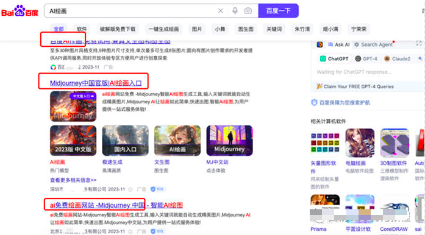Open the 破解版免费下载 filter tab
The height and width of the screenshot is (235, 425).
coord(118,29)
